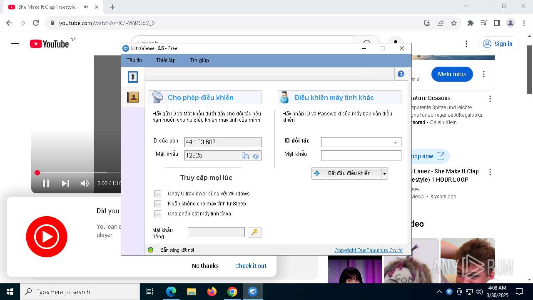The width and height of the screenshot is (533, 300).
Task: Expand the ID đối tác dropdown list
Action: [x=396, y=142]
